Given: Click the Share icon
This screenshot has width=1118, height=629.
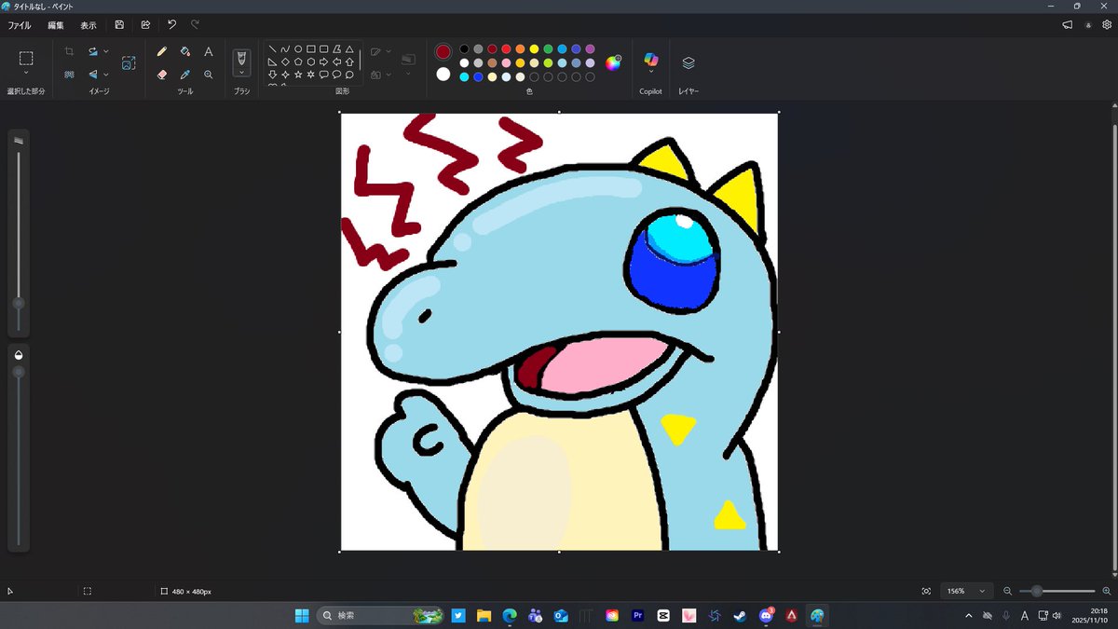Looking at the screenshot, I should pyautogui.click(x=145, y=25).
